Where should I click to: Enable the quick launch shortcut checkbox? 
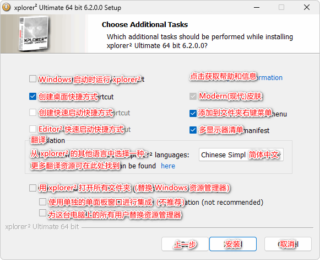tap(32, 112)
